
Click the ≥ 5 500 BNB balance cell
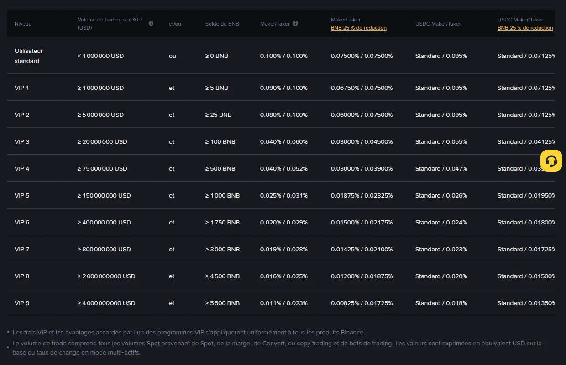222,303
